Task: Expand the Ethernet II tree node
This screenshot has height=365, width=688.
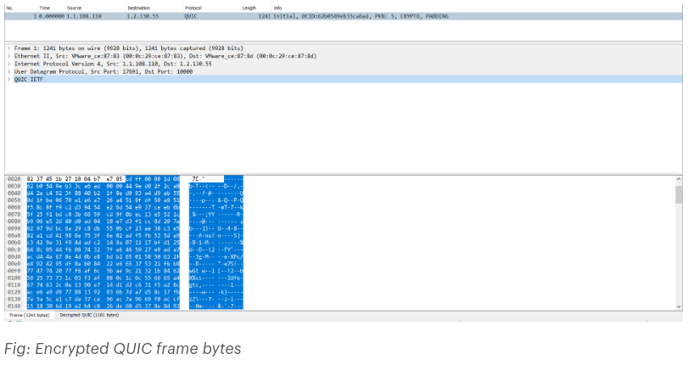Action: click(8, 56)
